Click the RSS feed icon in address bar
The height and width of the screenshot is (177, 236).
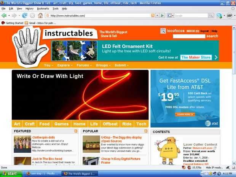tap(153, 16)
